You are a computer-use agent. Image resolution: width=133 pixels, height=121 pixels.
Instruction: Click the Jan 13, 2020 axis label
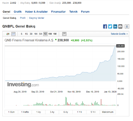coord(110,92)
